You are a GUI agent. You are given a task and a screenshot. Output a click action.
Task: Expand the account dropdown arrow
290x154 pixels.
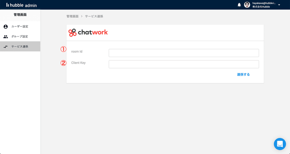[279, 5]
